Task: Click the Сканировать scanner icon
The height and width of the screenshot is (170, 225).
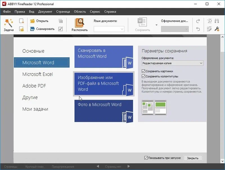Action: pos(32,29)
